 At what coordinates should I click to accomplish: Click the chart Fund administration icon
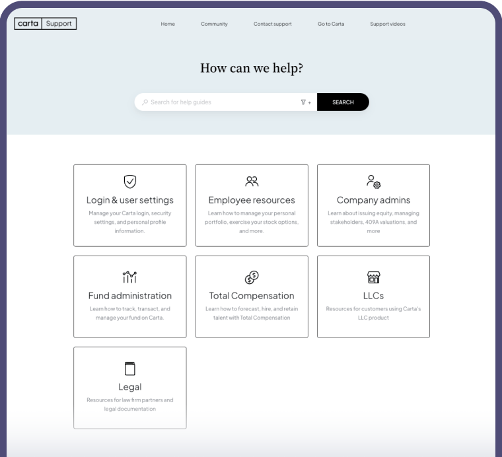click(x=129, y=277)
